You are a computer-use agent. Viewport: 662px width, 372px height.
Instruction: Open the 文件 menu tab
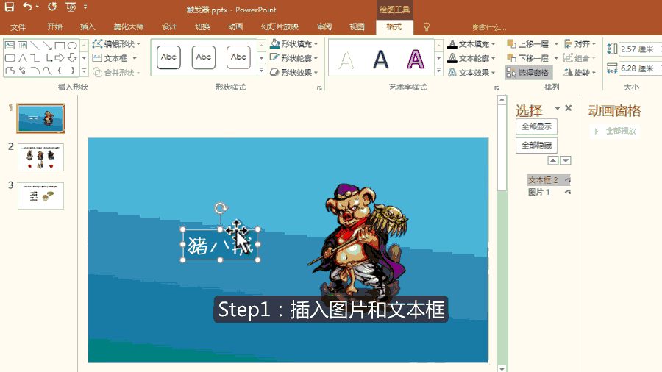[x=18, y=27]
